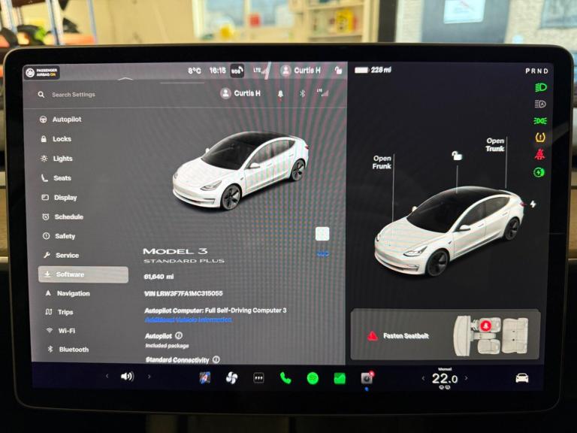Toggle the volume speaker mute icon

coord(127,376)
